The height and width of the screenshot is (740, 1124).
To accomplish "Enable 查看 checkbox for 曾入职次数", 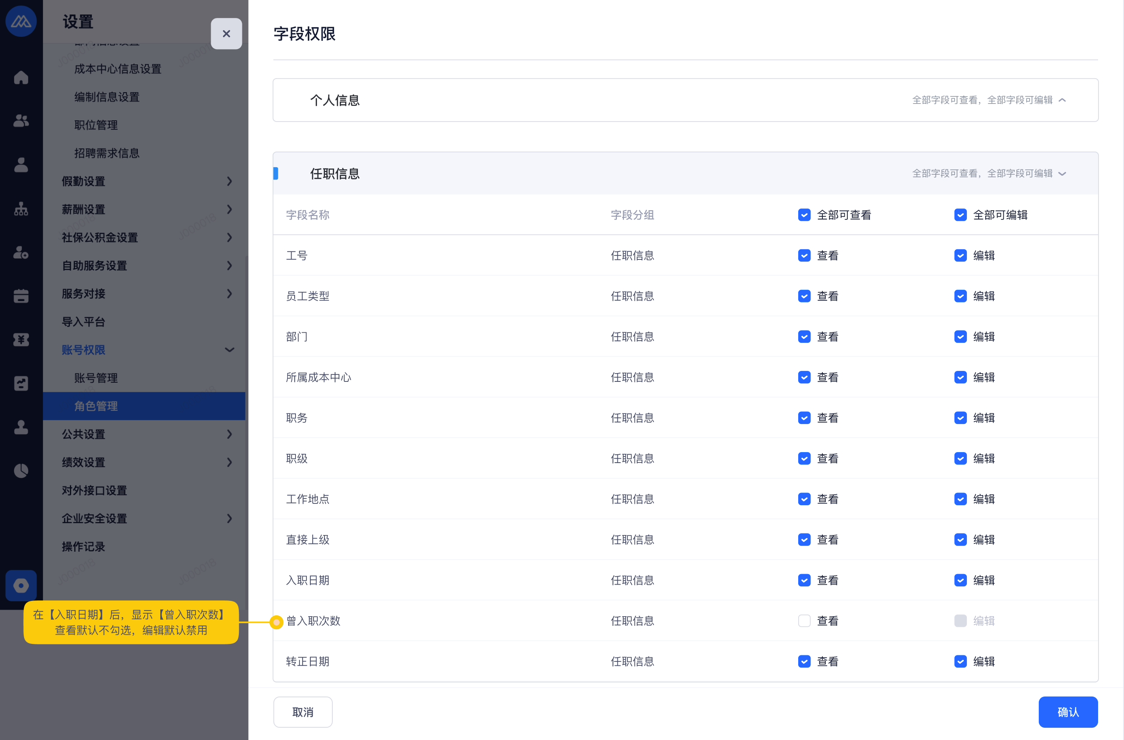I will pyautogui.click(x=804, y=621).
